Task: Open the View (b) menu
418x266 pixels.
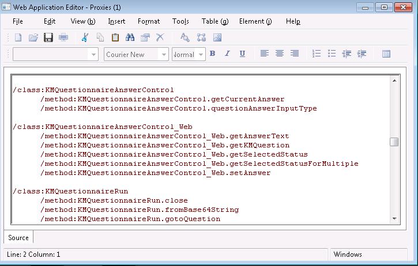Action: coord(83,21)
